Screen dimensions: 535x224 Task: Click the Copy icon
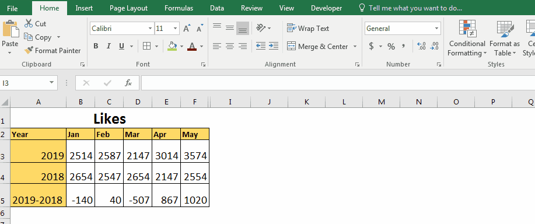click(x=29, y=37)
